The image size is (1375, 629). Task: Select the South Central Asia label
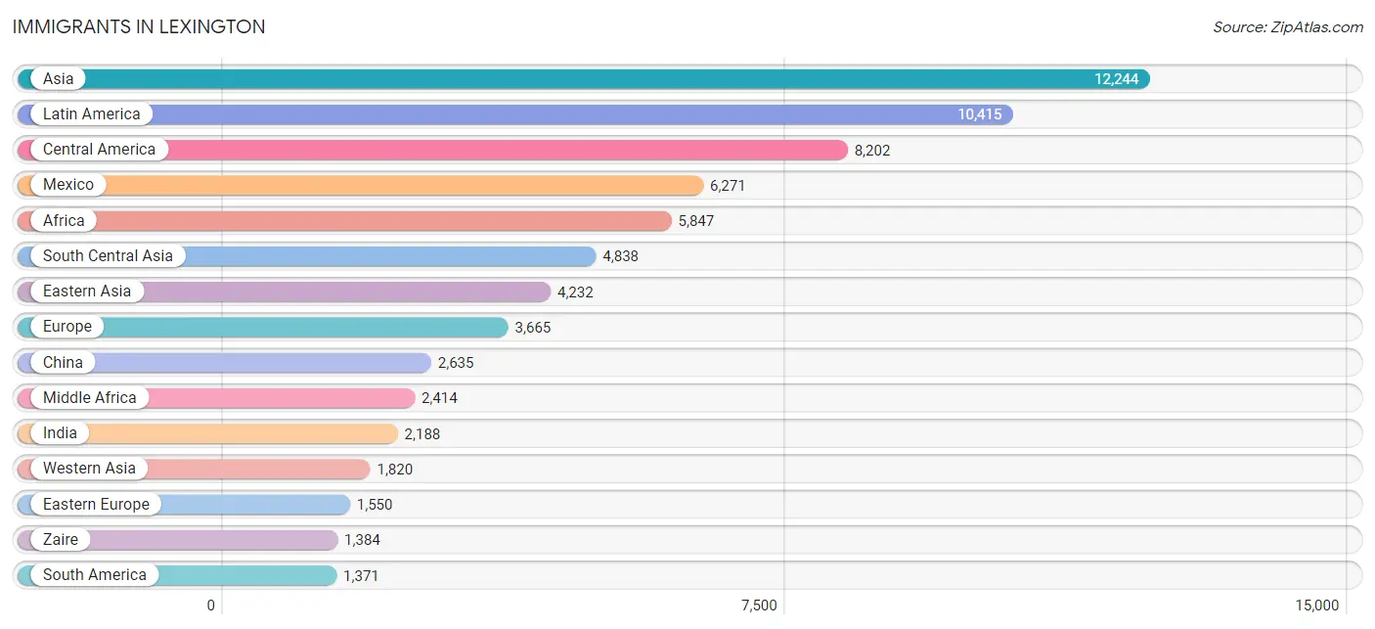tap(108, 256)
